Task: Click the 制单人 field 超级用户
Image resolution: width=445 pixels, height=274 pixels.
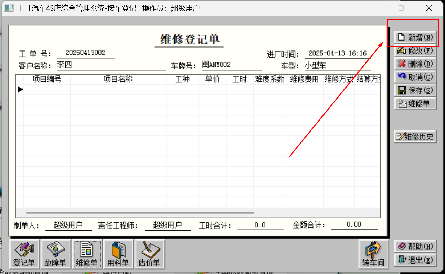Action: (x=68, y=225)
